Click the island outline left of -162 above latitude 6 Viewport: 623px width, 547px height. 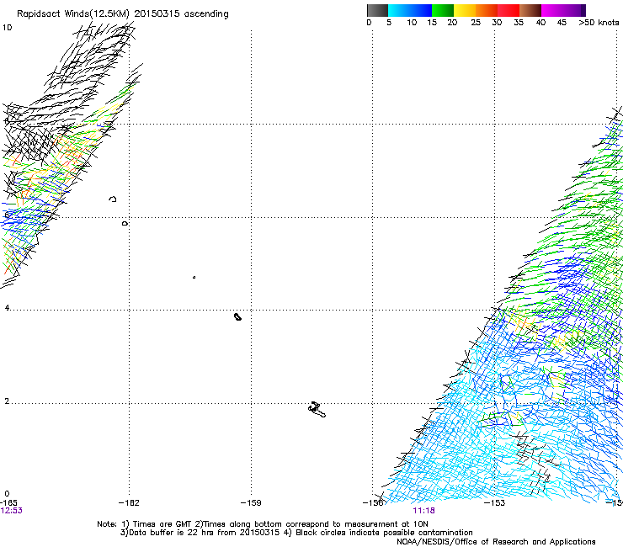point(113,199)
